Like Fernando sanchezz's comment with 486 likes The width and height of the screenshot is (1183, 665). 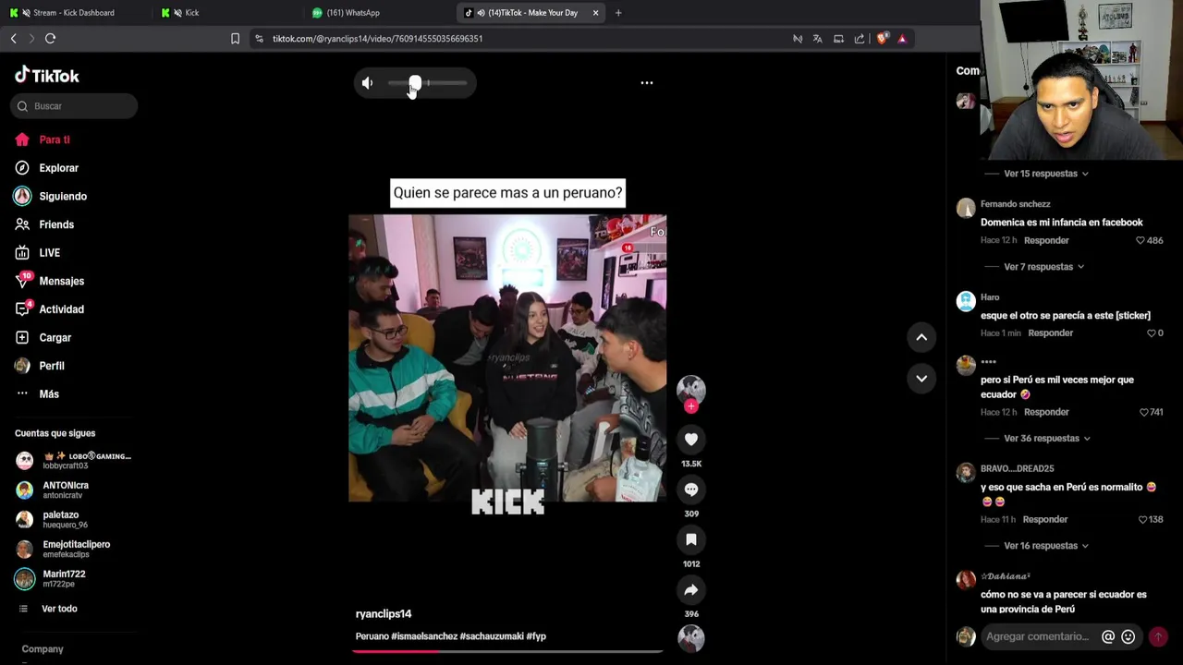1140,240
